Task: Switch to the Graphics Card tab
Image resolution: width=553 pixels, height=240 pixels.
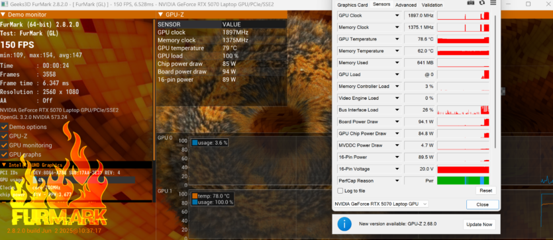Action: [352, 5]
